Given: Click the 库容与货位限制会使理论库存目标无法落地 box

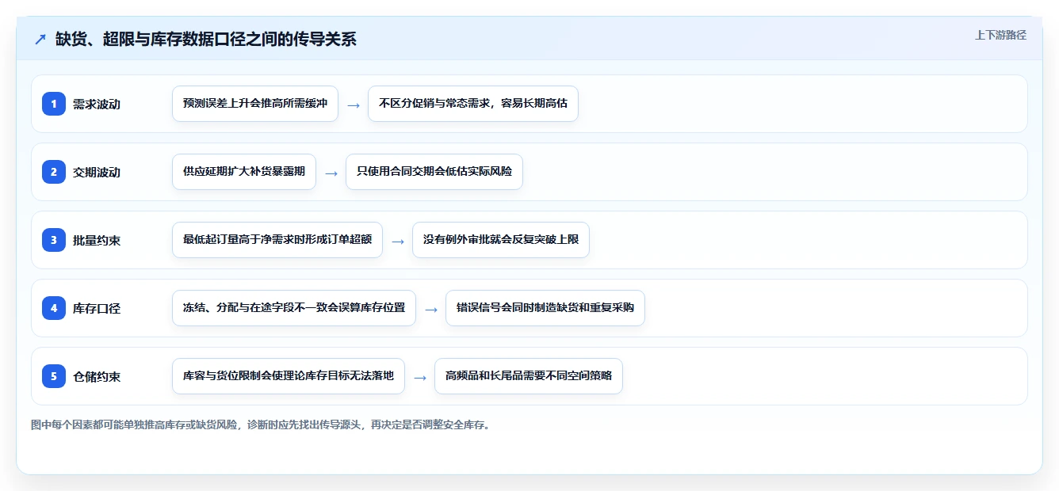Looking at the screenshot, I should point(289,376).
